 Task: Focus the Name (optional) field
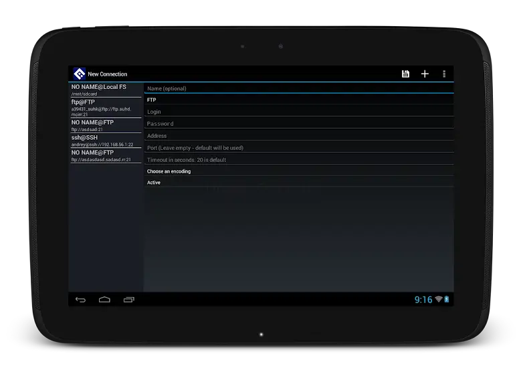coord(299,88)
